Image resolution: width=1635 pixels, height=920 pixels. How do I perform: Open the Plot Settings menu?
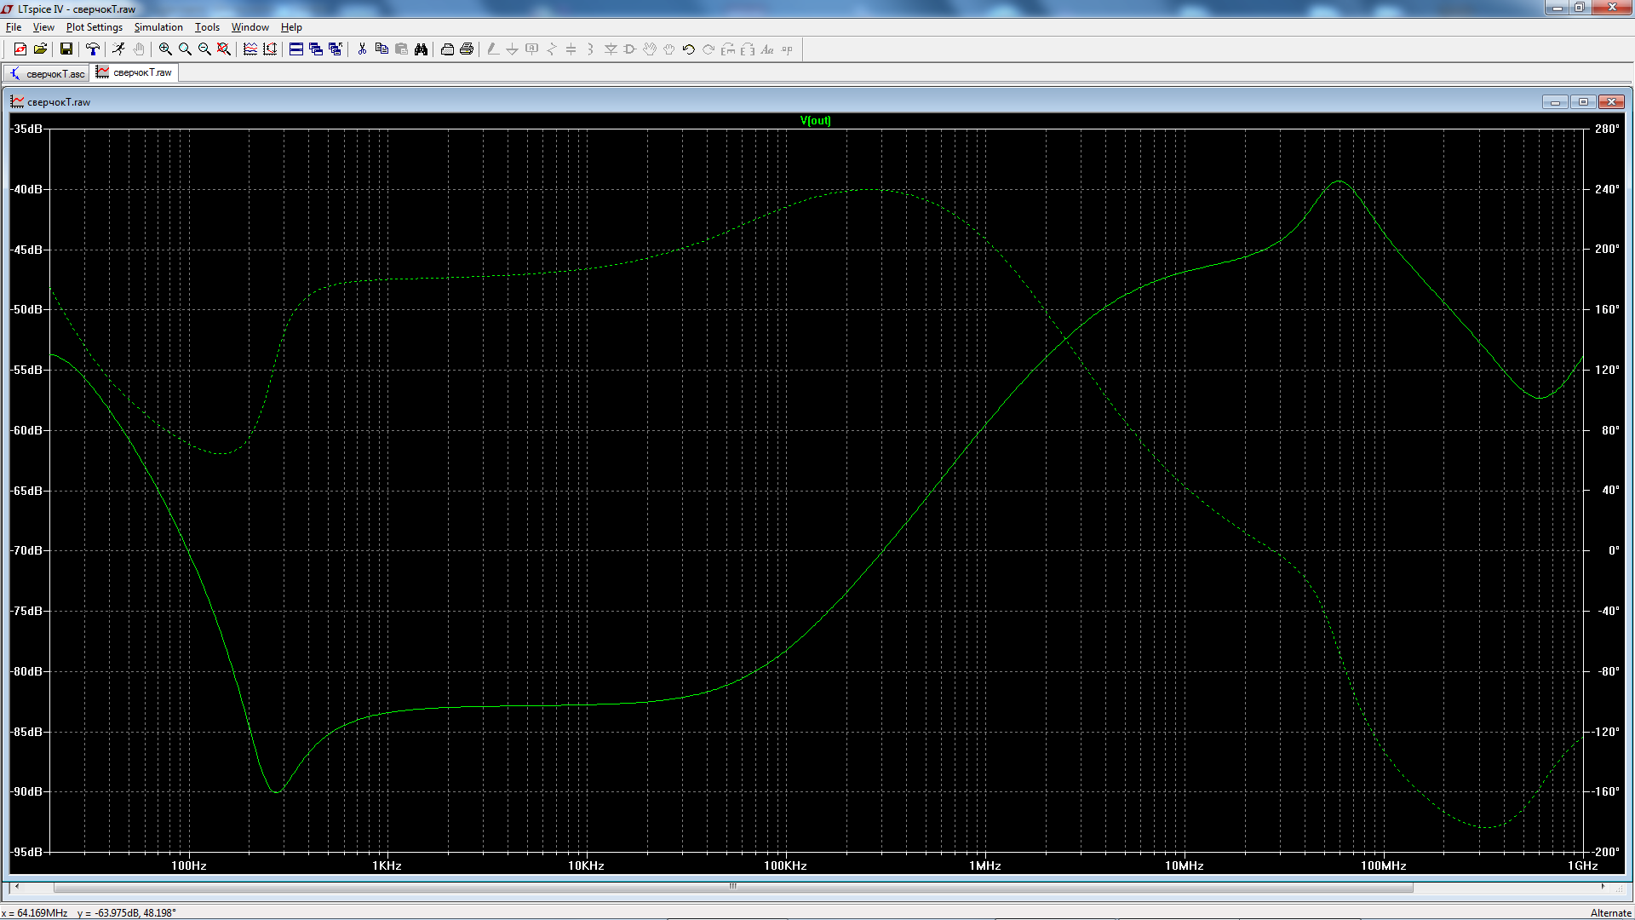click(94, 27)
